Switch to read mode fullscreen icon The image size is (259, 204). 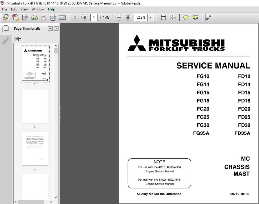(209, 17)
